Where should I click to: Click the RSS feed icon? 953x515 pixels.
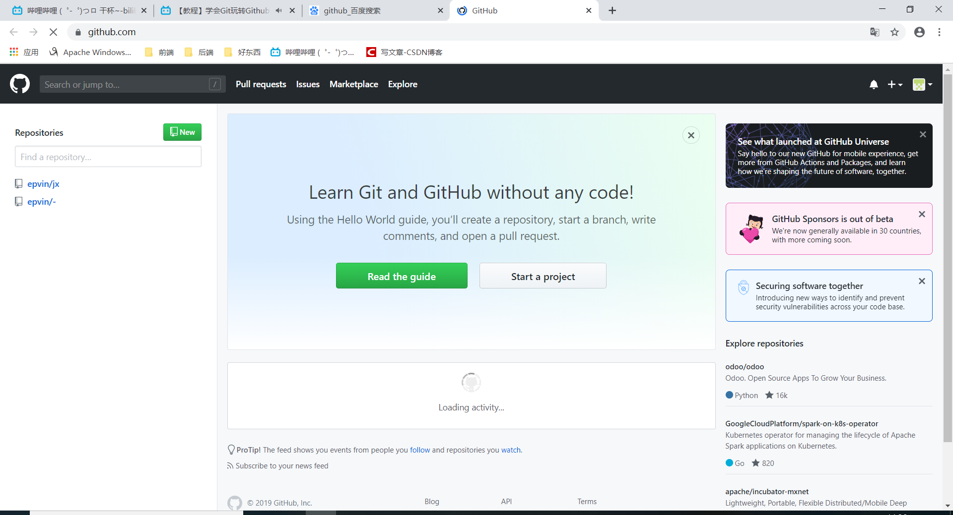pos(230,466)
